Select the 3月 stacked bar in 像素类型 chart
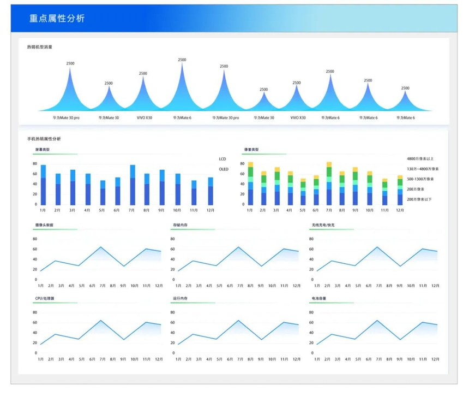Image resolution: width=469 pixels, height=396 pixels. click(277, 186)
